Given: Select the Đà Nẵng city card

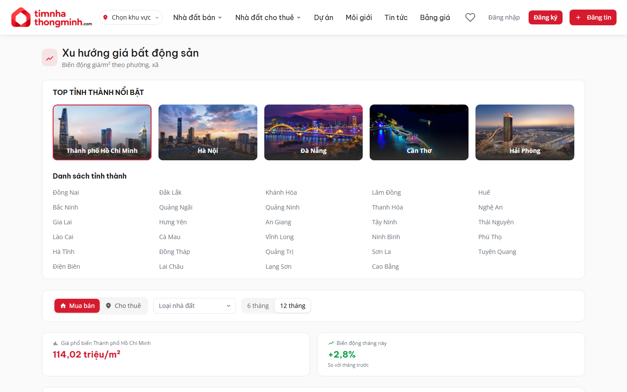Looking at the screenshot, I should click(313, 132).
